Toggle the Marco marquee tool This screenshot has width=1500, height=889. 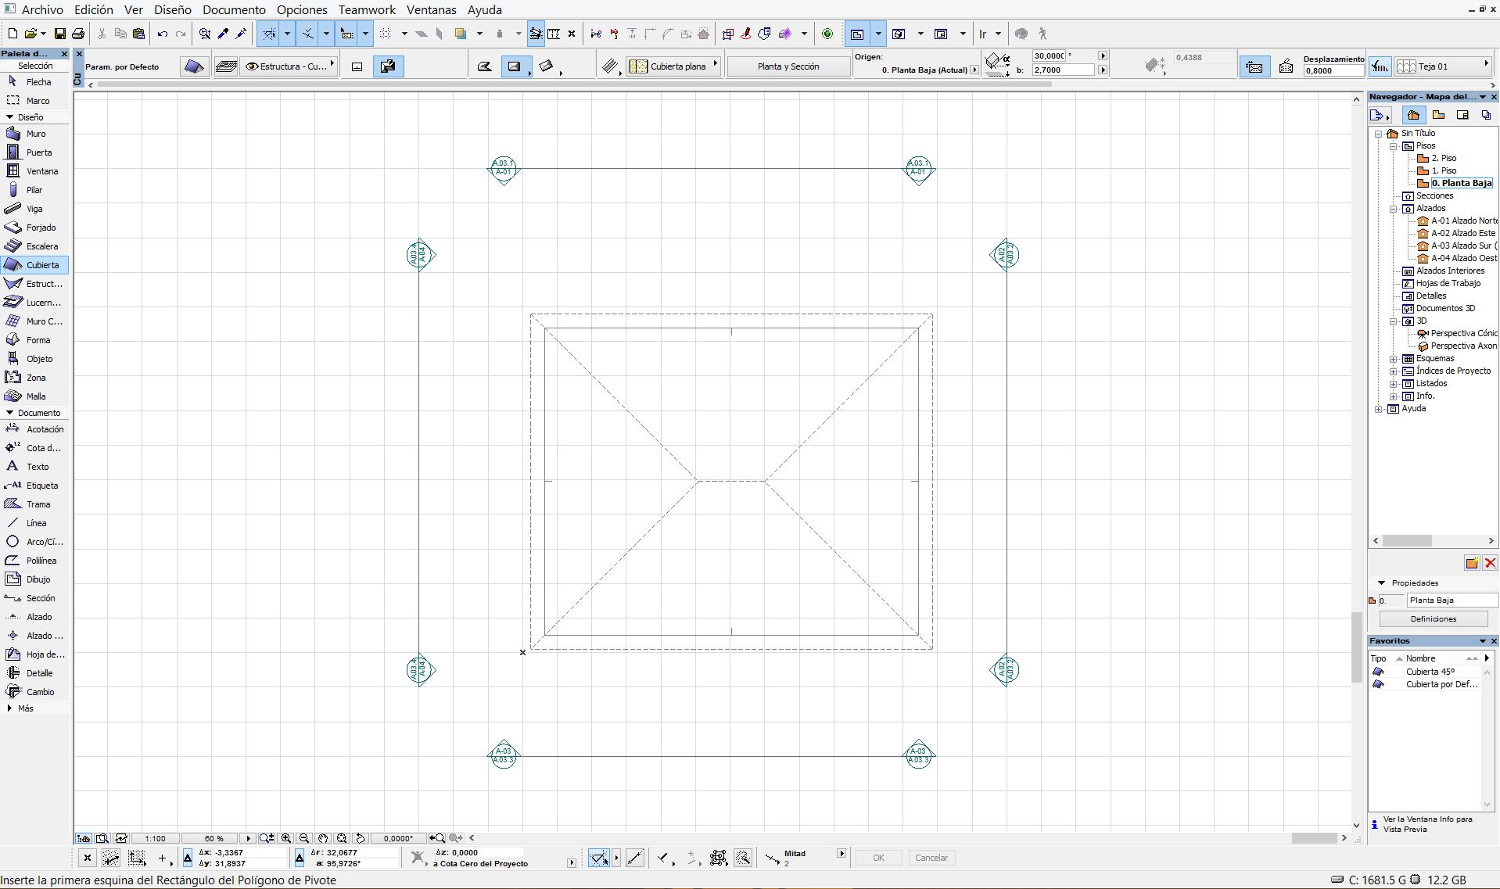35,101
